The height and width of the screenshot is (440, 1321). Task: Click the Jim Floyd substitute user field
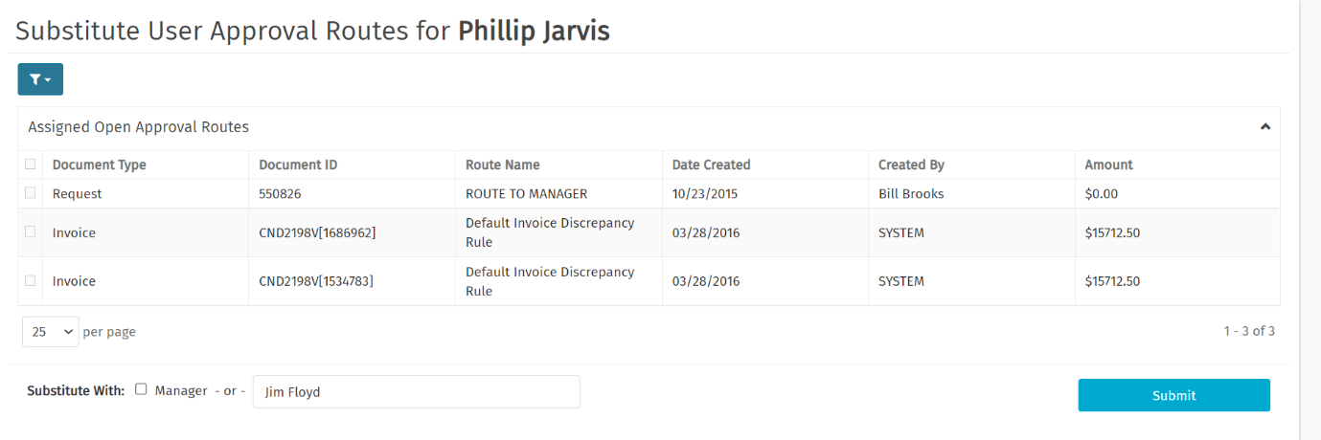pyautogui.click(x=416, y=391)
